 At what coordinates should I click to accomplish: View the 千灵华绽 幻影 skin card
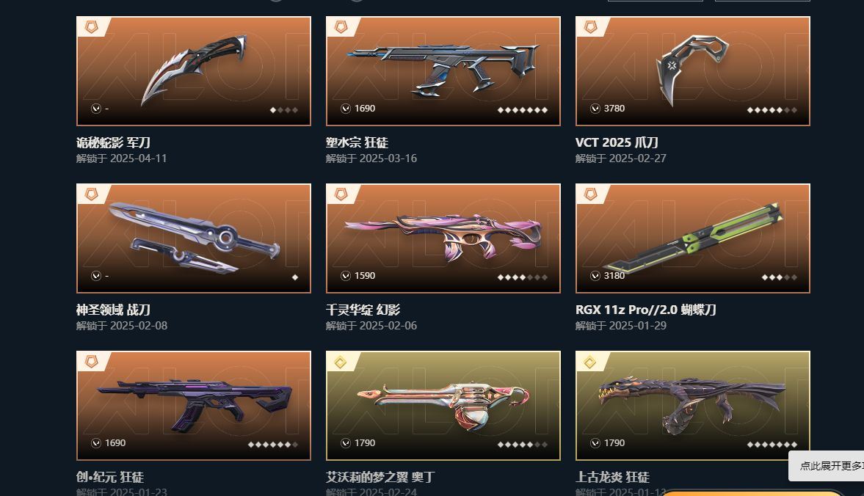click(x=443, y=238)
